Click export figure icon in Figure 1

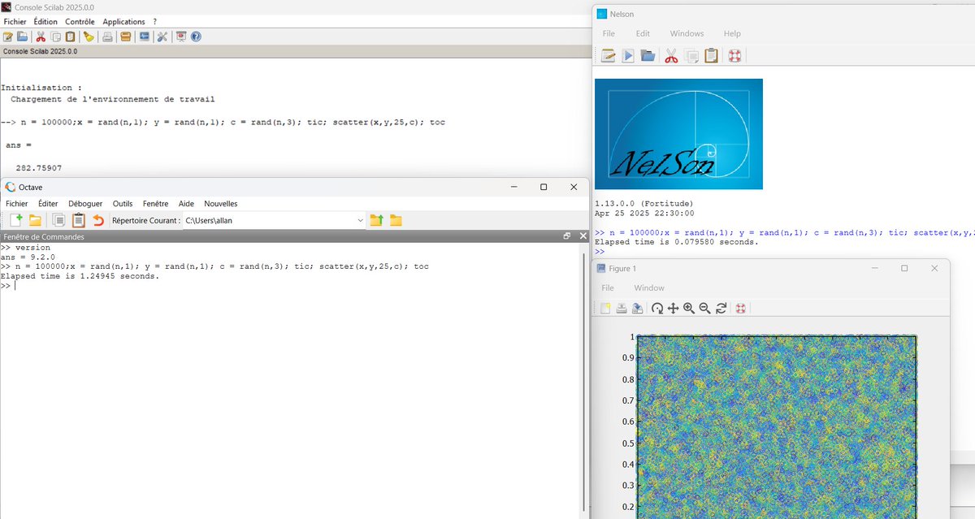(x=638, y=309)
